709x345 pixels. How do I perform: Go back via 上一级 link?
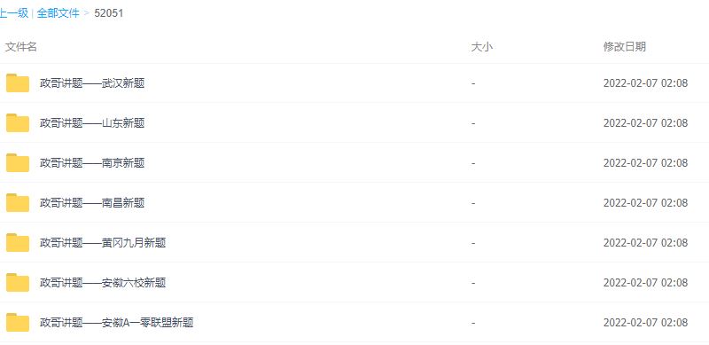[x=14, y=13]
